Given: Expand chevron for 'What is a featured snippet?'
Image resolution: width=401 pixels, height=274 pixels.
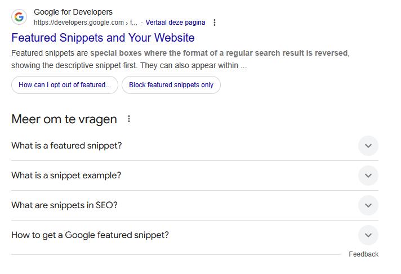Looking at the screenshot, I should [x=368, y=146].
